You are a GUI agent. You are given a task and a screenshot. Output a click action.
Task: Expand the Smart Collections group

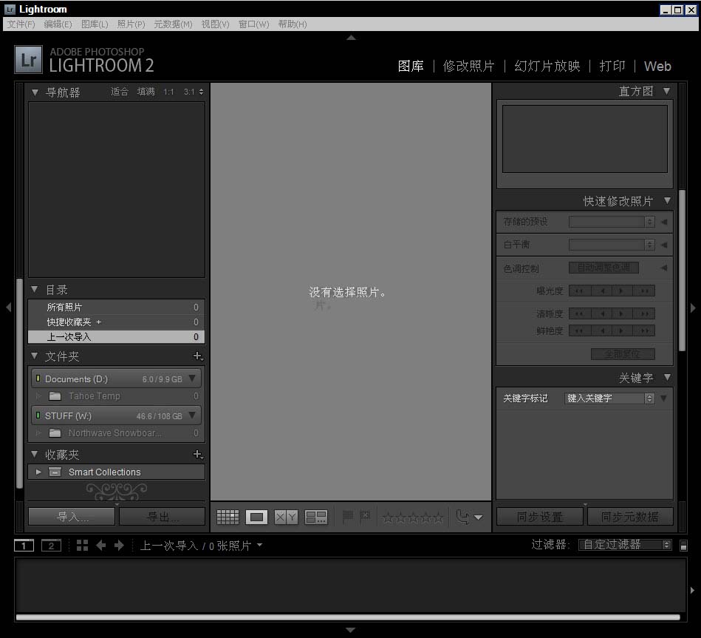click(x=38, y=472)
